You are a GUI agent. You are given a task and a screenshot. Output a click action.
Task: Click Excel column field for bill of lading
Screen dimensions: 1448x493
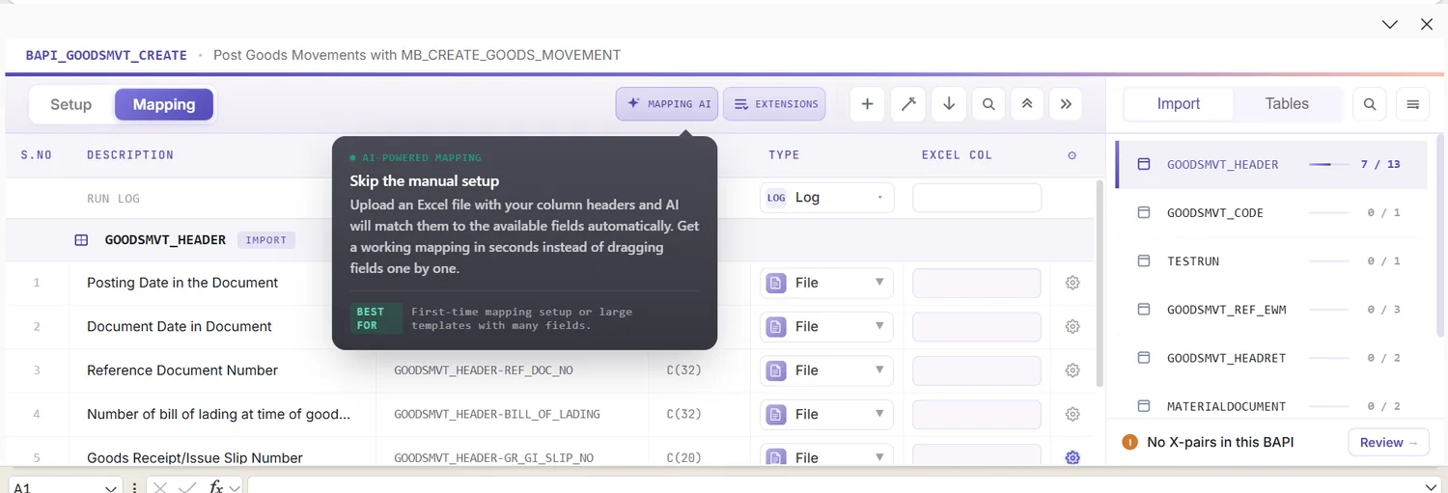point(977,414)
